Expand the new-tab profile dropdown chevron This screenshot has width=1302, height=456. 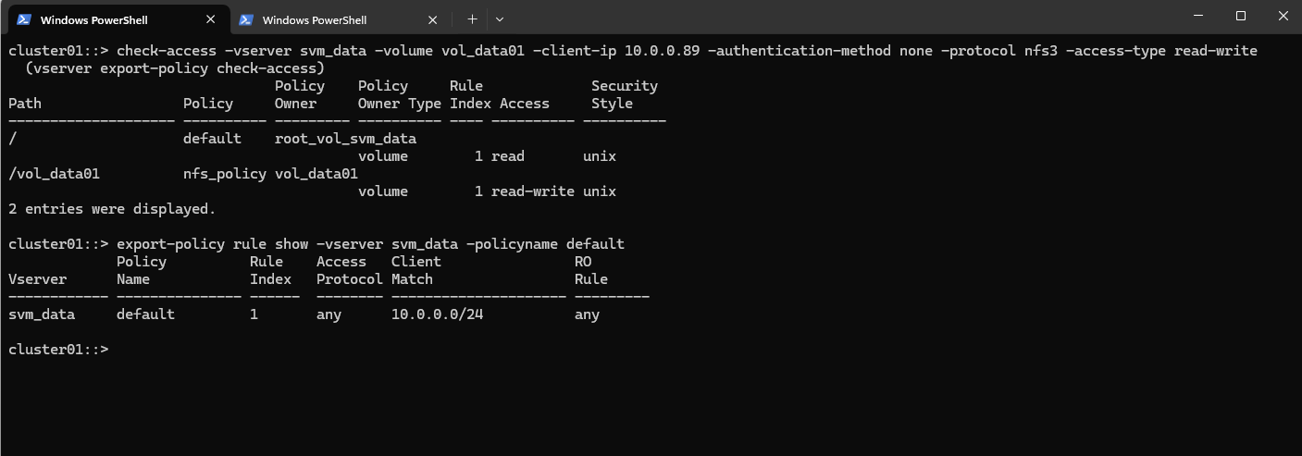click(x=500, y=19)
